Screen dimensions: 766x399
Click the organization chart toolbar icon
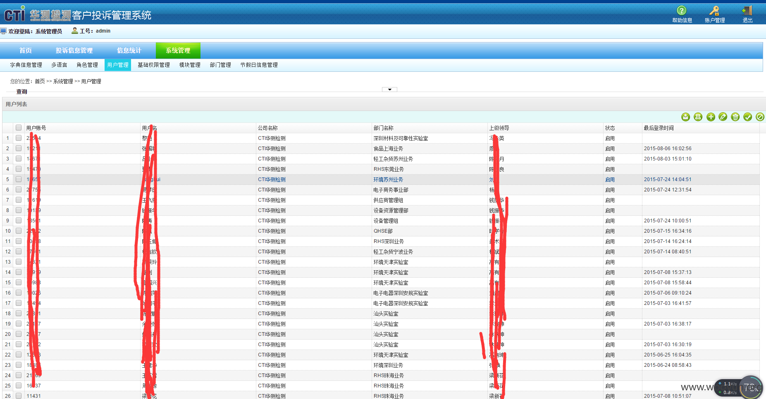(x=698, y=117)
